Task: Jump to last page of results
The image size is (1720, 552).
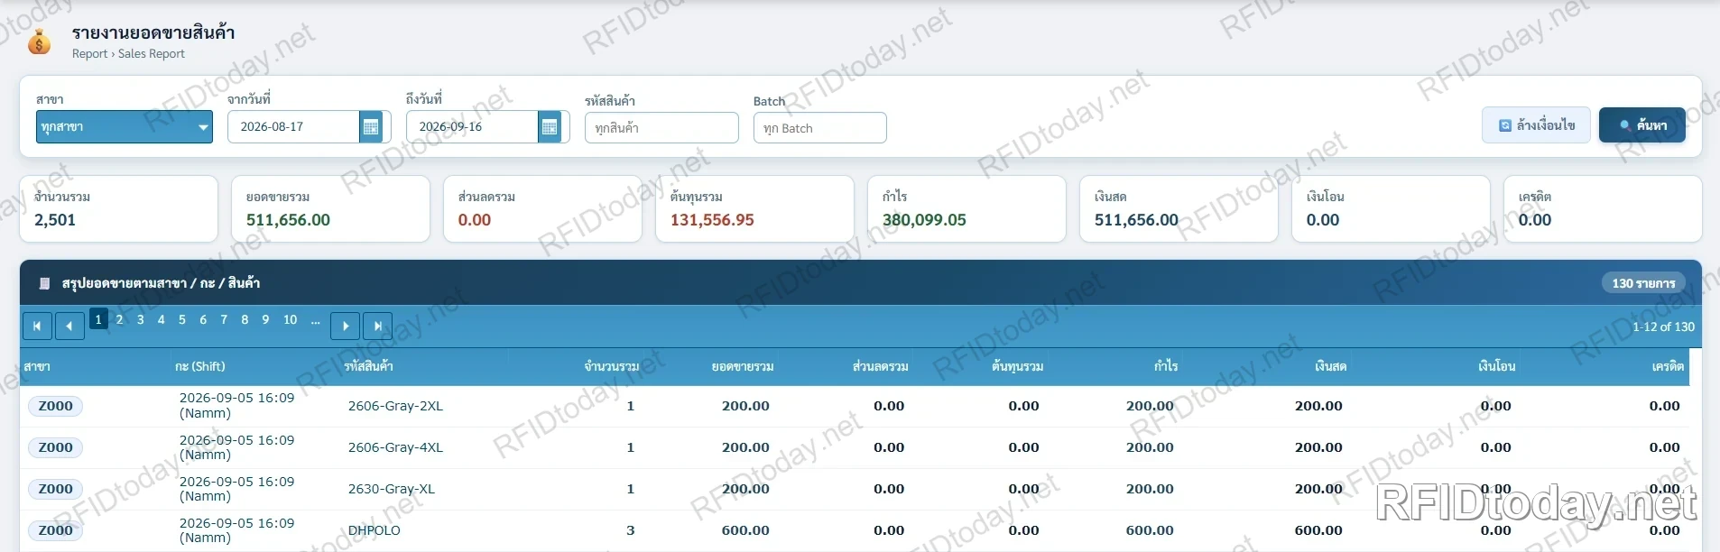Action: coord(377,326)
